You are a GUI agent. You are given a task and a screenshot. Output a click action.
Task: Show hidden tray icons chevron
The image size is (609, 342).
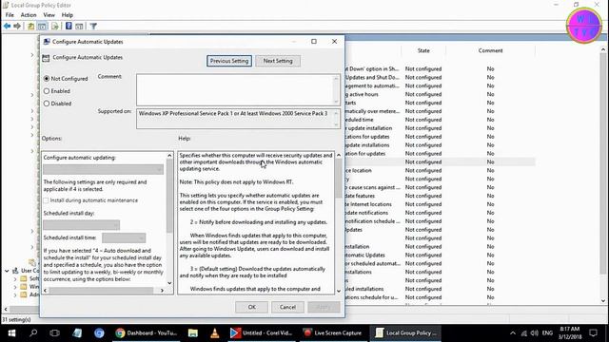coord(513,333)
